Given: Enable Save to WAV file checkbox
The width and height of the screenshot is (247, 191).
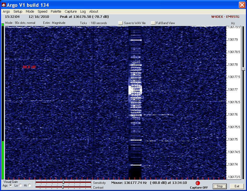Looking at the screenshot, I should pyautogui.click(x=120, y=23).
